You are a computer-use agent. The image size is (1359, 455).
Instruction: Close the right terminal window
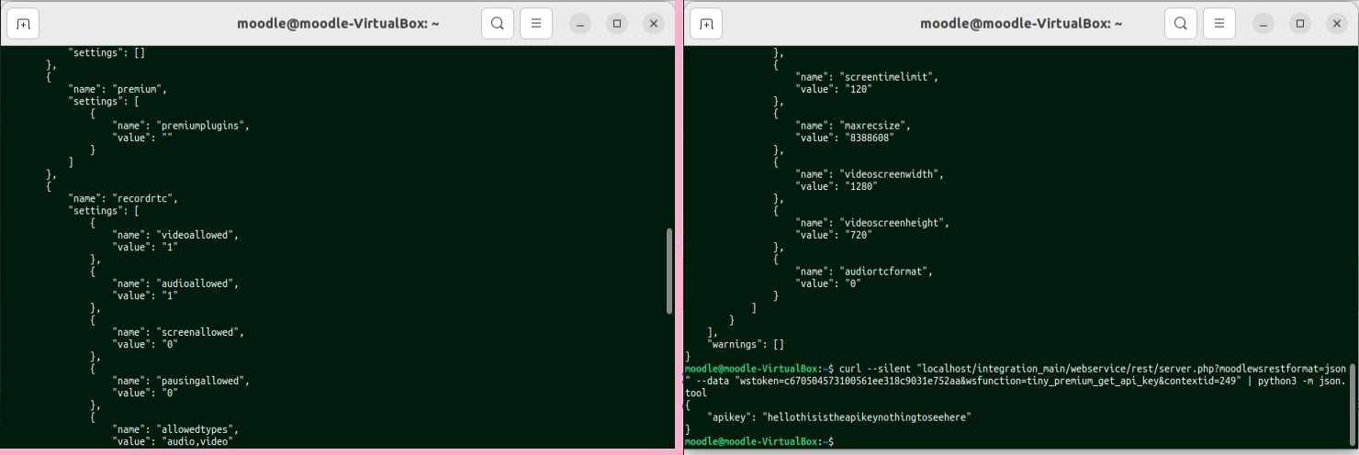(x=1337, y=23)
